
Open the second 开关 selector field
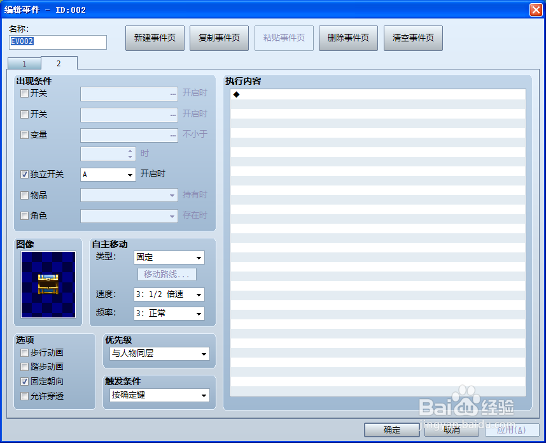click(129, 115)
